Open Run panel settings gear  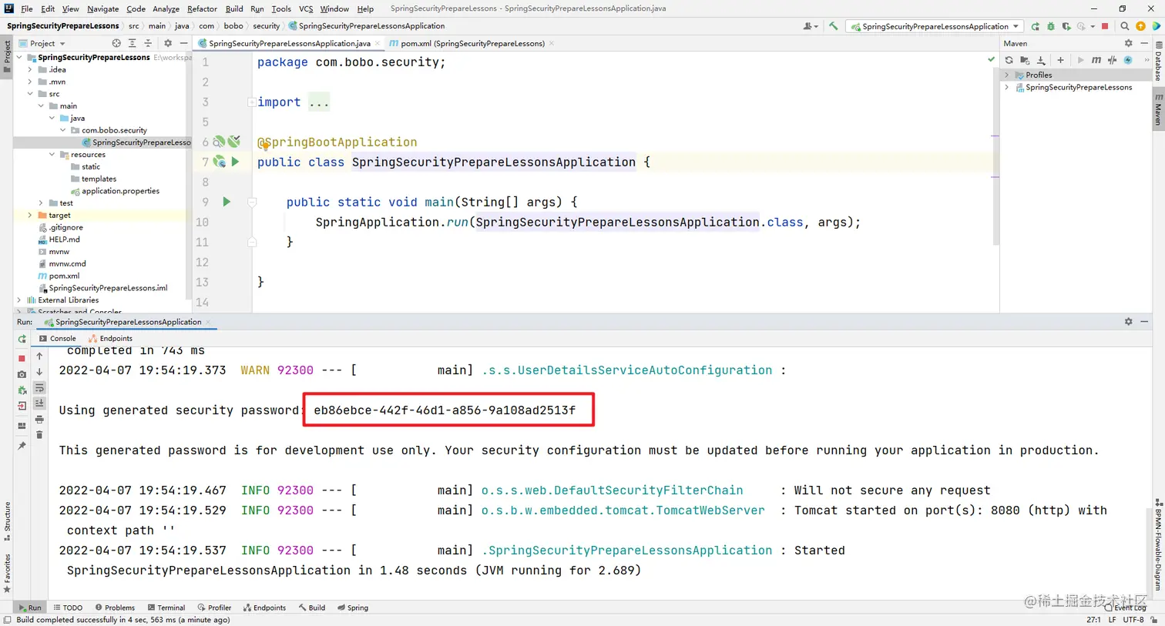(1129, 322)
